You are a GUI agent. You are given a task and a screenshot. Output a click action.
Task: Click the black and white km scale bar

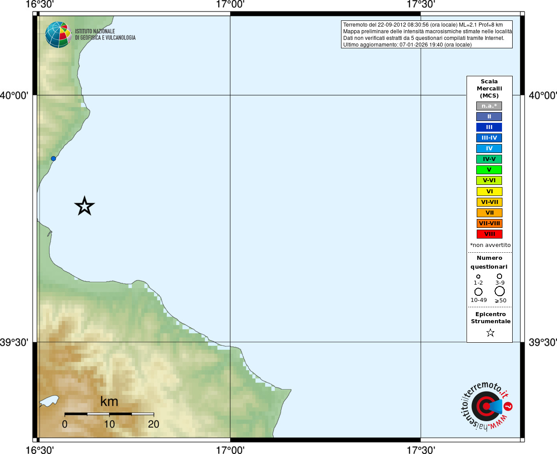[109, 414]
